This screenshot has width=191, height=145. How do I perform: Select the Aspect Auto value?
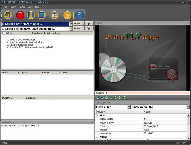pos(165,130)
